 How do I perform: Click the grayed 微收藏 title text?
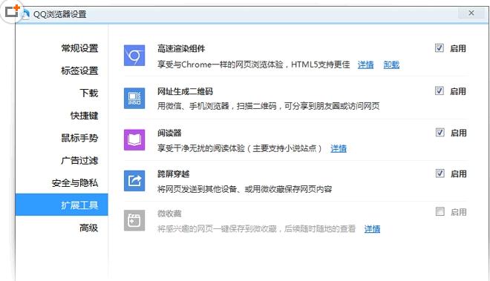click(x=169, y=214)
